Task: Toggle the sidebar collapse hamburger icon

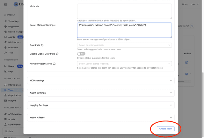Action: tap(5, 4)
